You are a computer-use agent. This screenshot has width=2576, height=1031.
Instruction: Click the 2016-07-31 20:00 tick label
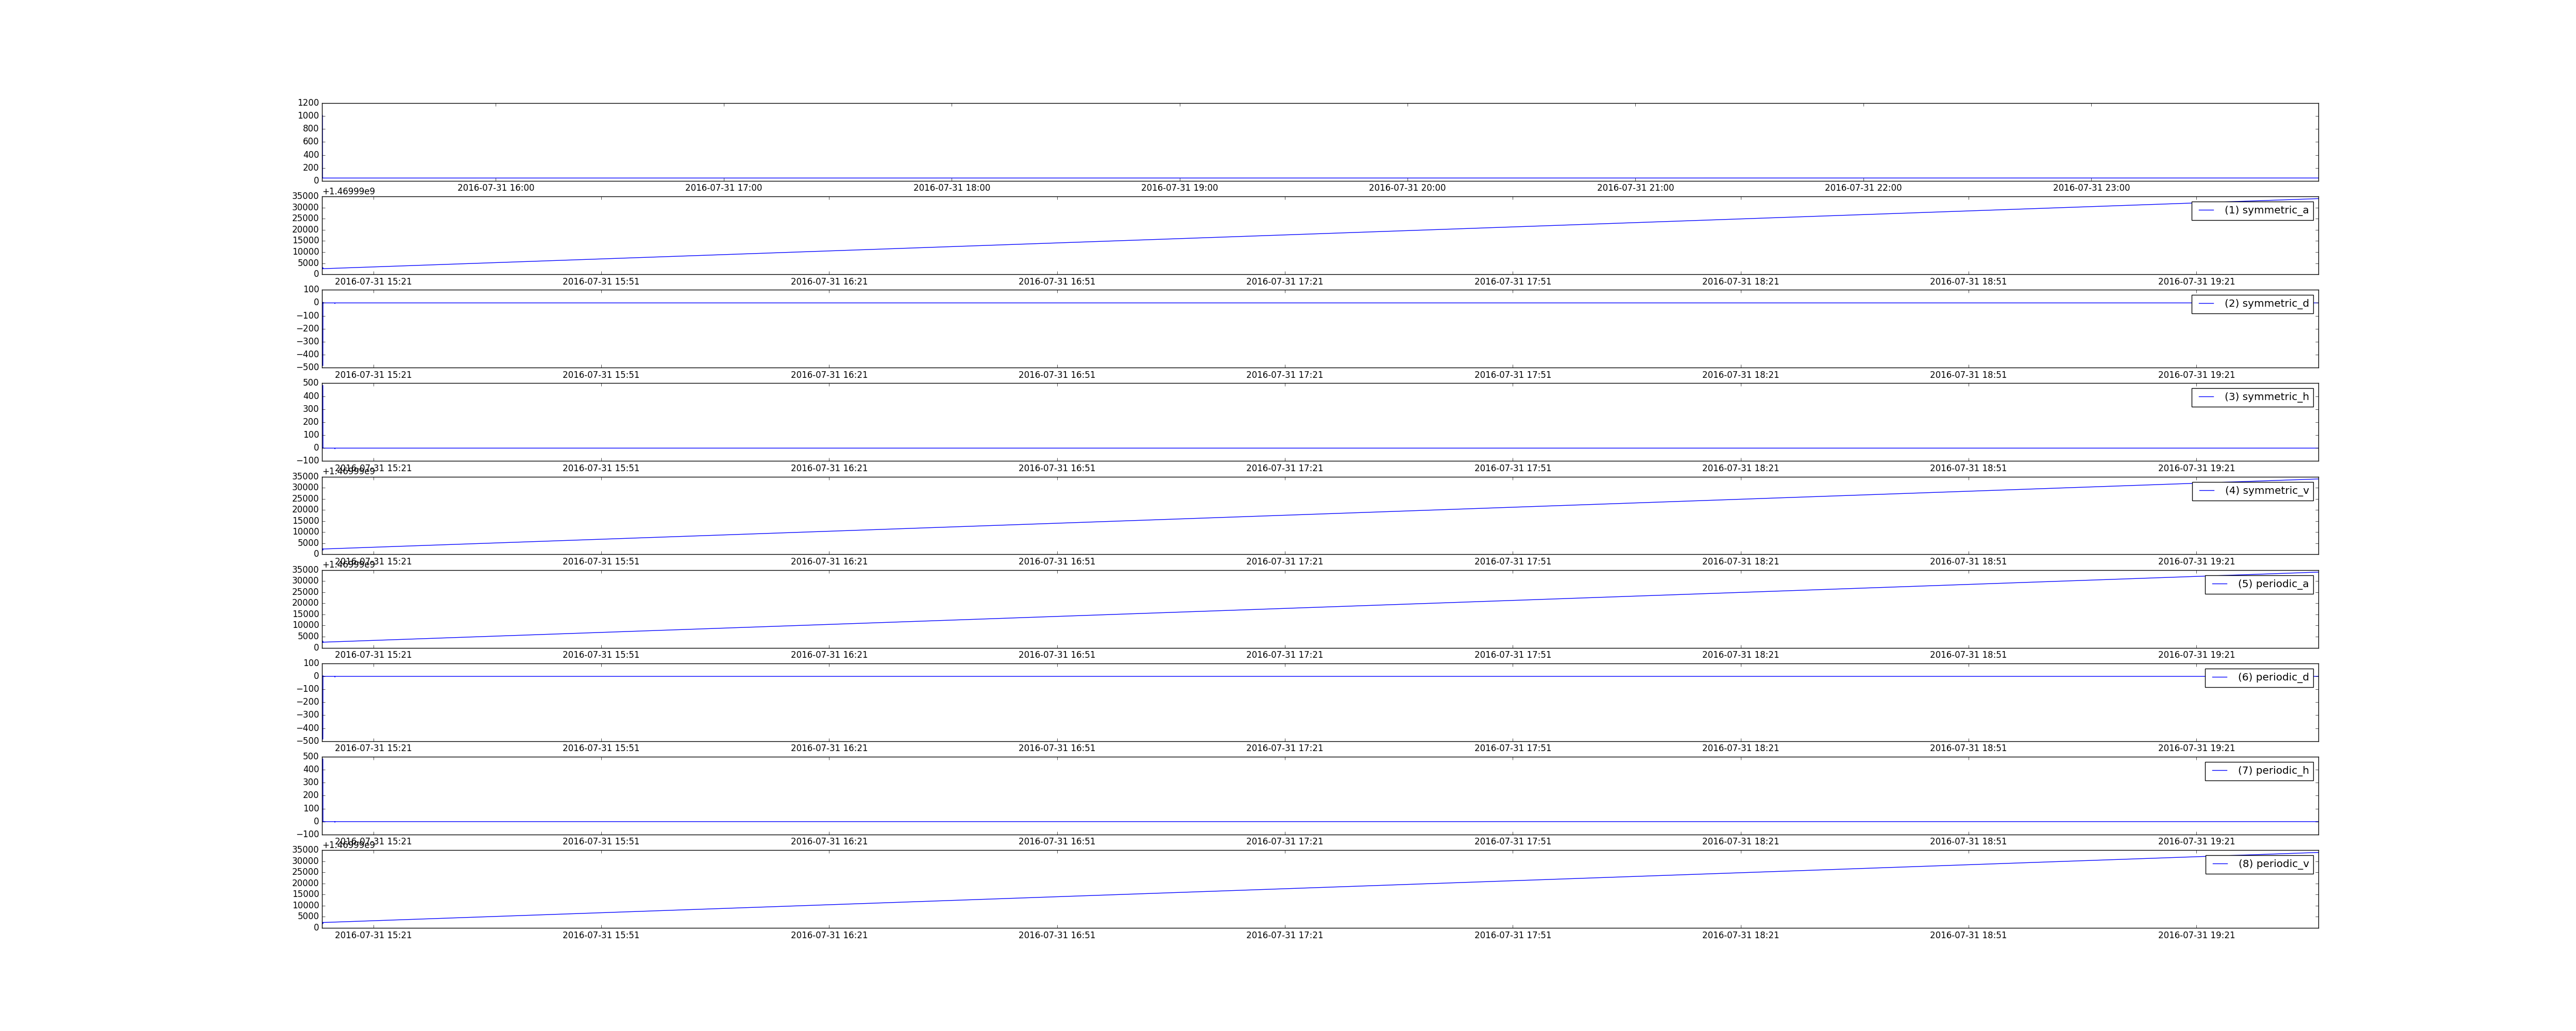pyautogui.click(x=1407, y=188)
